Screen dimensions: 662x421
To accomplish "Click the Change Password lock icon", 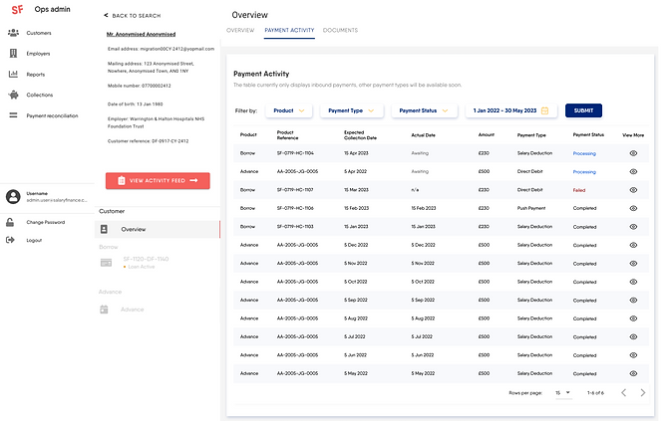I will tap(10, 222).
